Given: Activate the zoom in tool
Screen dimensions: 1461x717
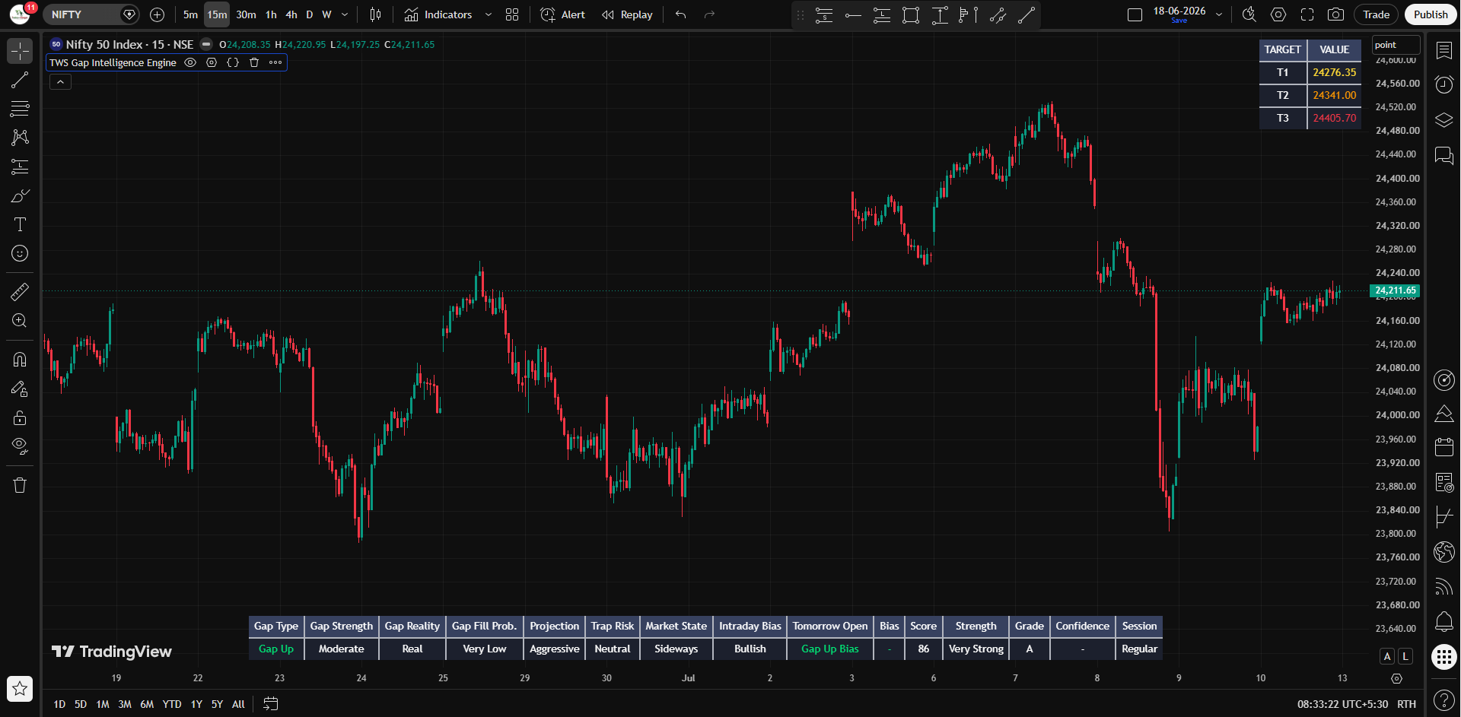Looking at the screenshot, I should 20,320.
